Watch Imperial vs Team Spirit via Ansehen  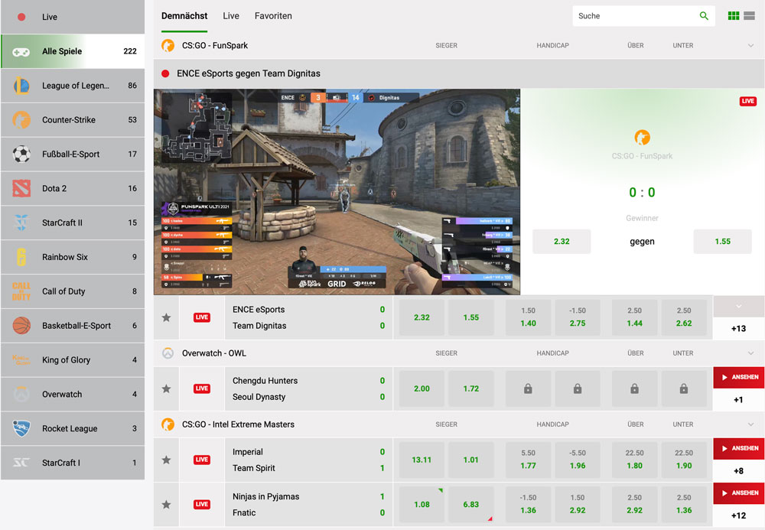click(739, 449)
